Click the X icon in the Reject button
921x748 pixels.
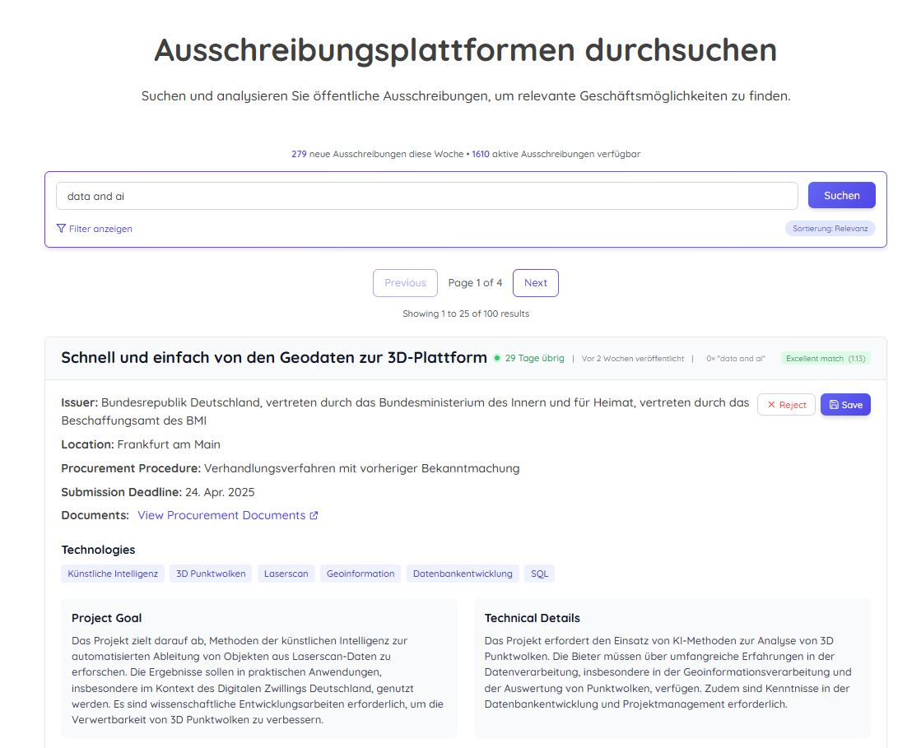pyautogui.click(x=771, y=405)
